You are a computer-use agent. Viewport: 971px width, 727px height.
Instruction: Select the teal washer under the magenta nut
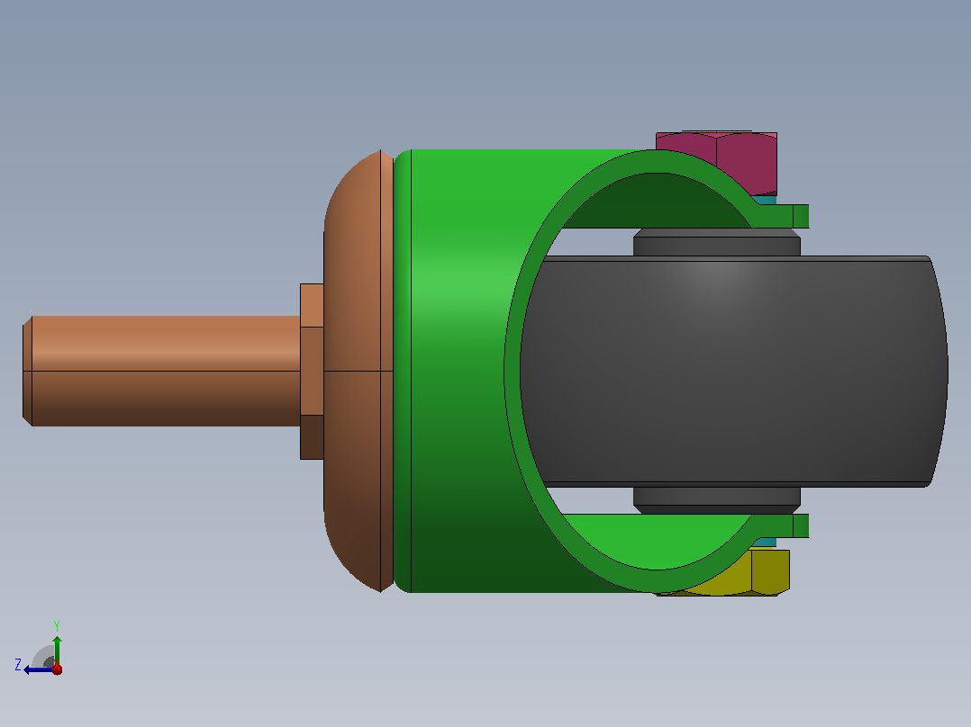[x=766, y=200]
